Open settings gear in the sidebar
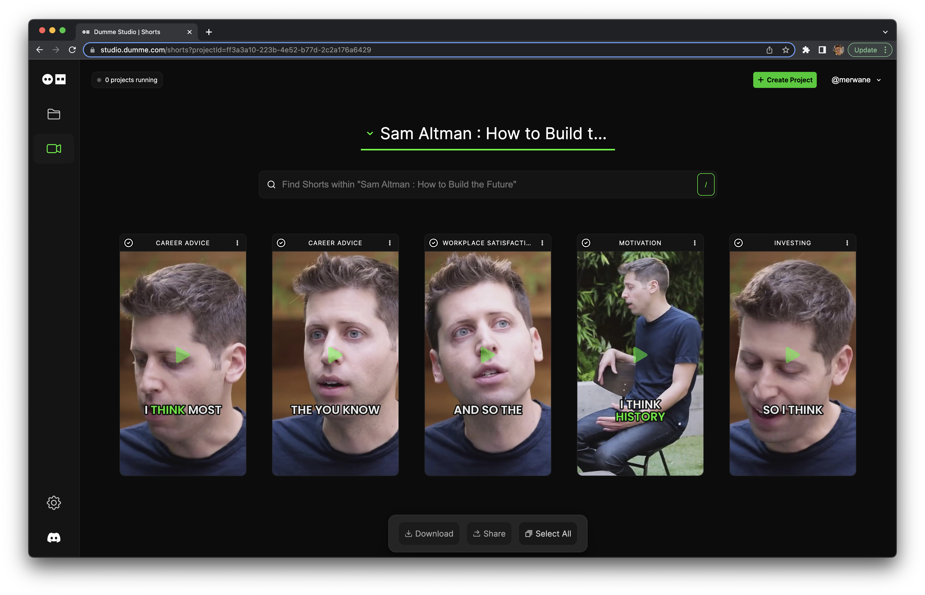This screenshot has height=595, width=925. click(x=54, y=503)
